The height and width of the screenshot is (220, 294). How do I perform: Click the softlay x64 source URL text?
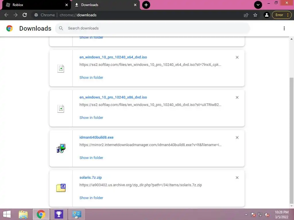(x=150, y=65)
